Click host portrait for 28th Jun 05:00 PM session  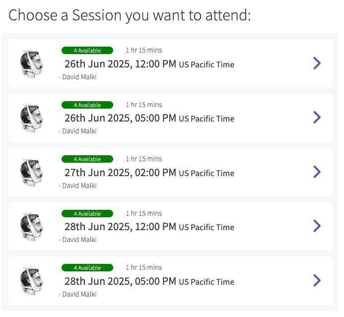coord(31,281)
